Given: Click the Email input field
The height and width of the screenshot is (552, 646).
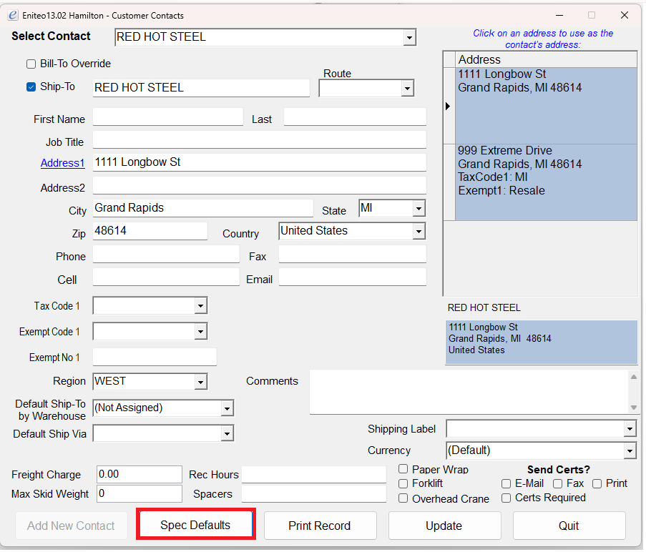Looking at the screenshot, I should pyautogui.click(x=352, y=277).
